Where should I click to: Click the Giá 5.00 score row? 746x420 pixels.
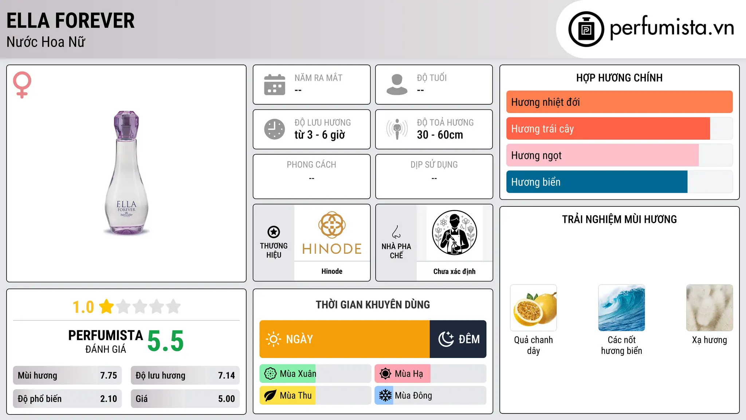tap(185, 398)
